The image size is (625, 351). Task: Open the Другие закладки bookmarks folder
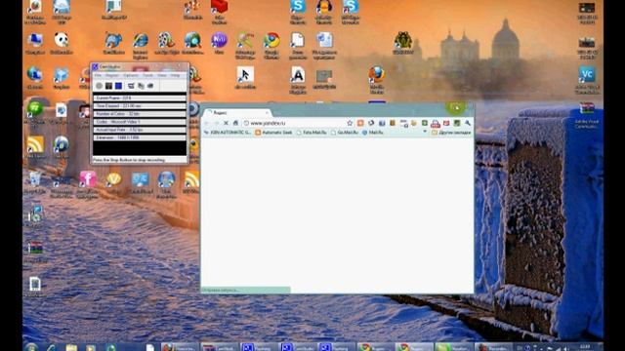(451, 133)
